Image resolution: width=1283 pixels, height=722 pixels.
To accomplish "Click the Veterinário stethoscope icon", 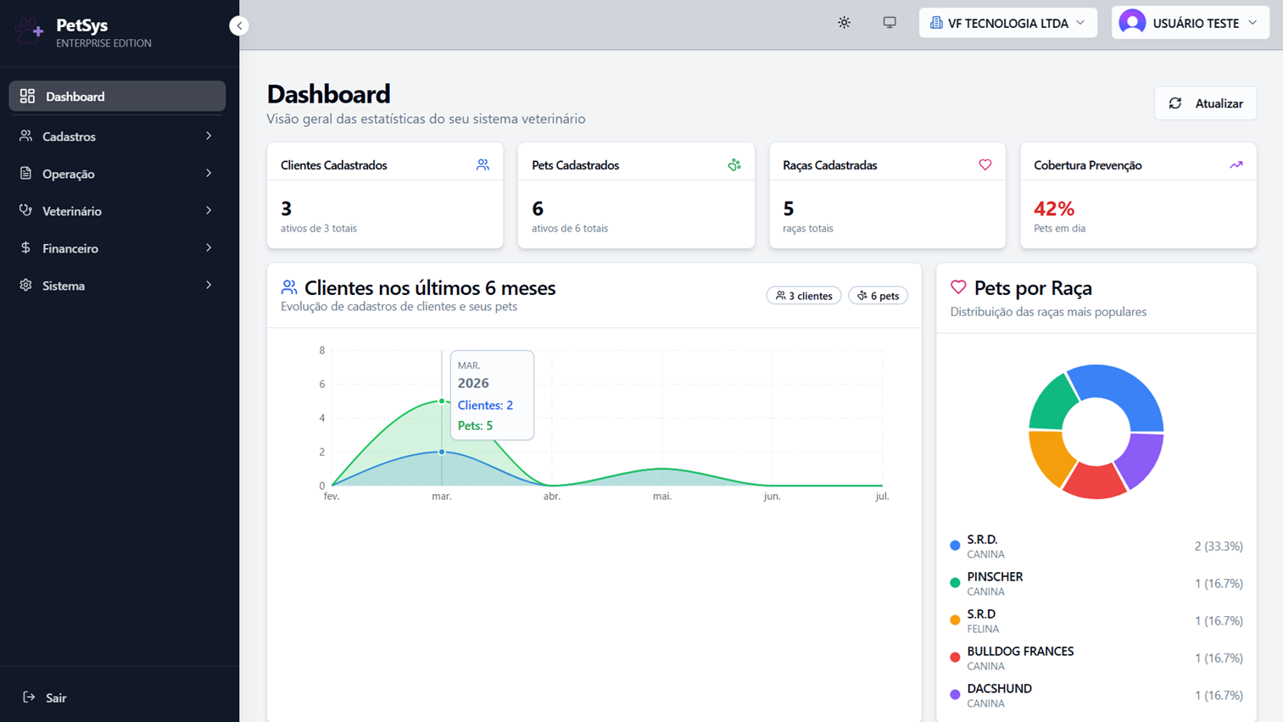I will pyautogui.click(x=26, y=210).
